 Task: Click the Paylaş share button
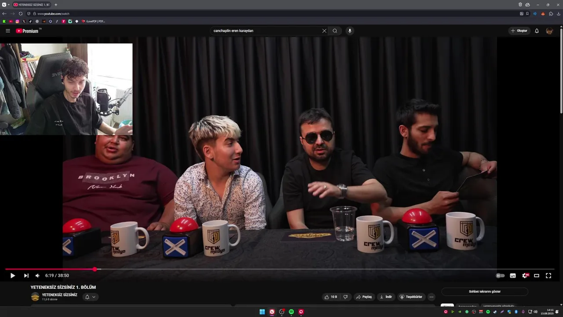coord(364,297)
